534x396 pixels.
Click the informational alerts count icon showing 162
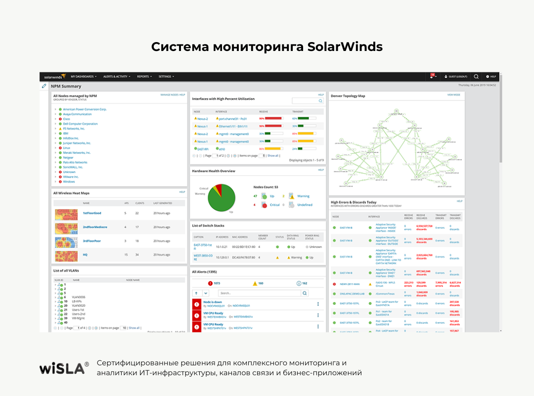coord(299,283)
